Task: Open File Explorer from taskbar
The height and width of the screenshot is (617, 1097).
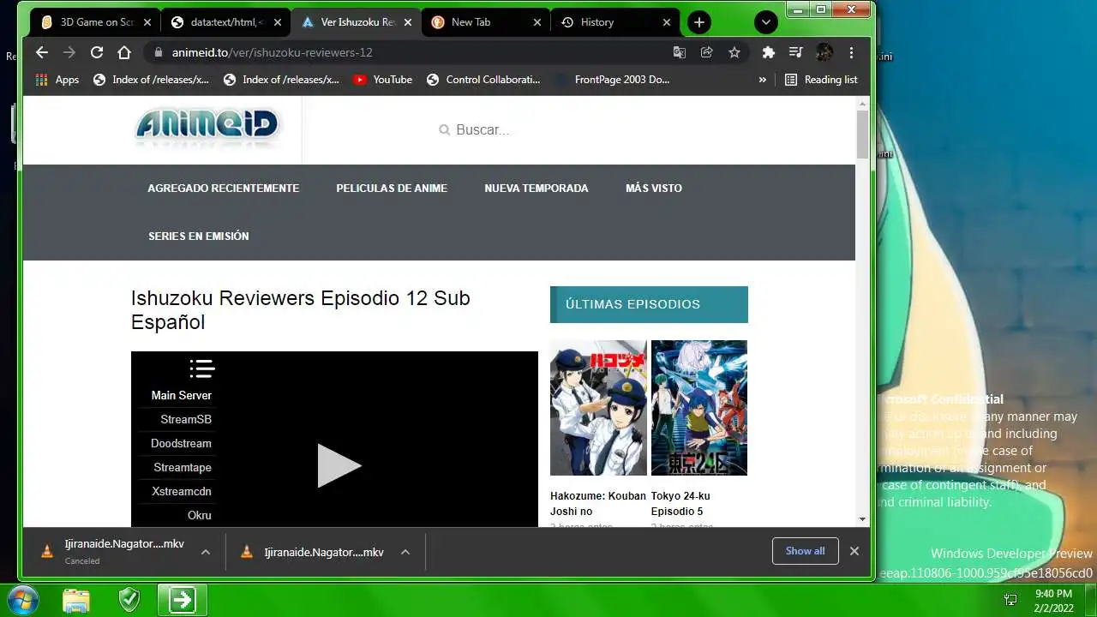Action: tap(76, 600)
